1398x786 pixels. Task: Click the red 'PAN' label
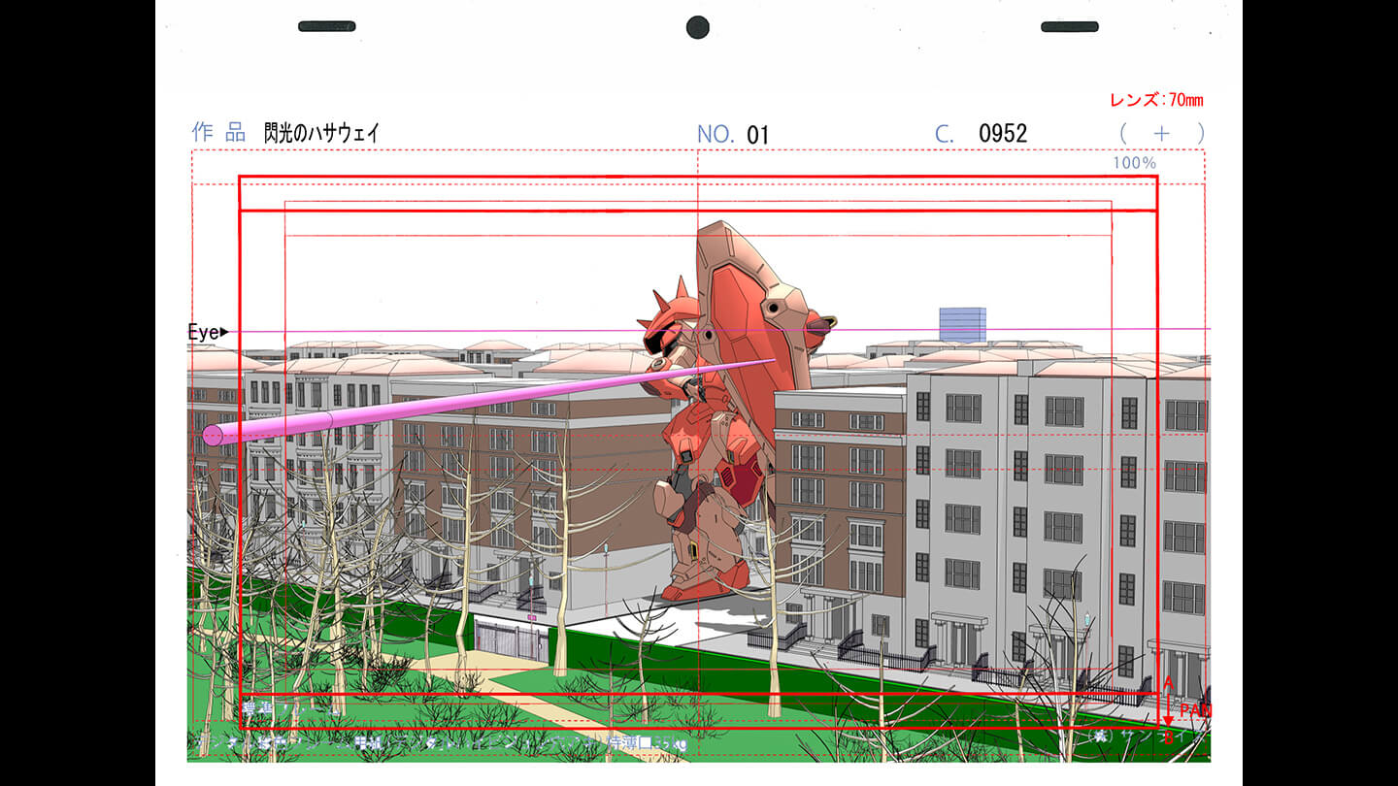click(x=1195, y=711)
